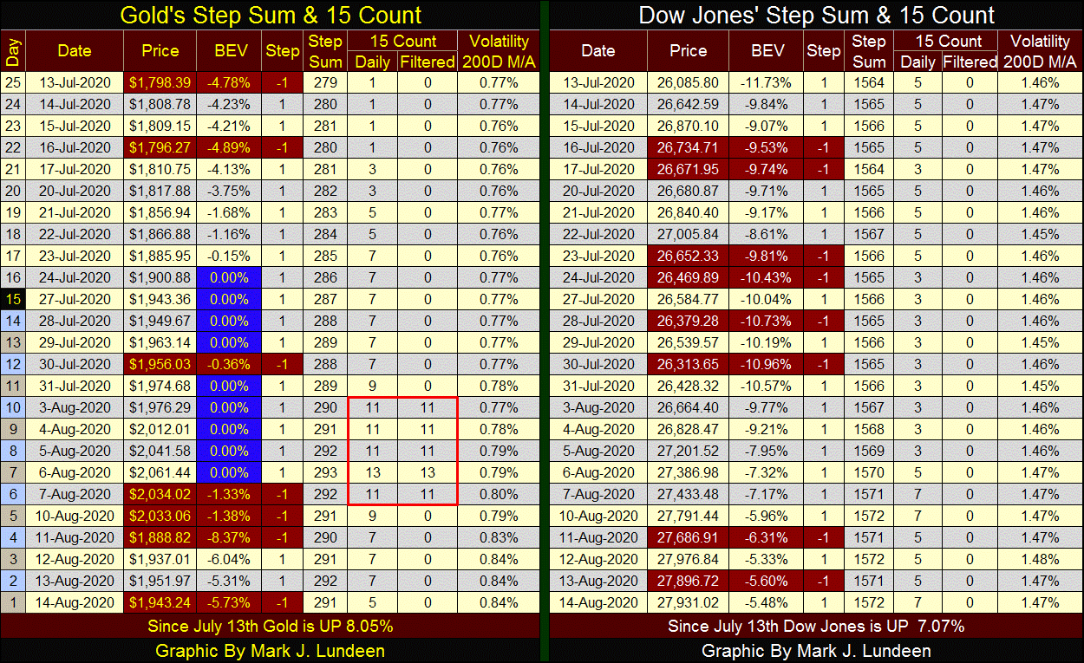This screenshot has width=1084, height=663.
Task: Click gold step sum "293" for 6-Aug-2020
Action: 325,472
